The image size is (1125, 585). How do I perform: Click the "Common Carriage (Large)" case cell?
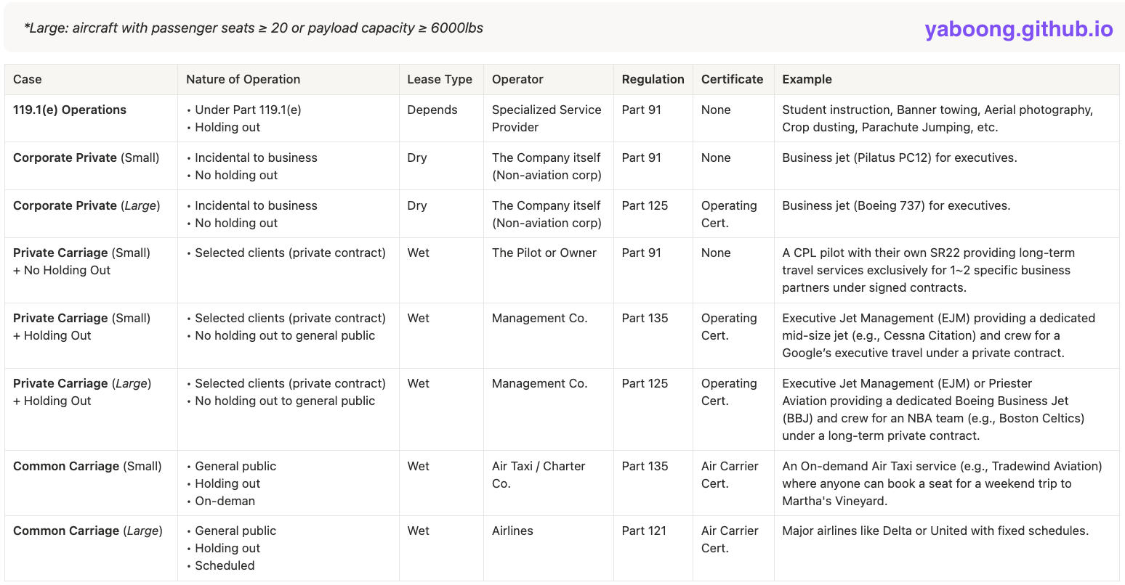tap(87, 531)
